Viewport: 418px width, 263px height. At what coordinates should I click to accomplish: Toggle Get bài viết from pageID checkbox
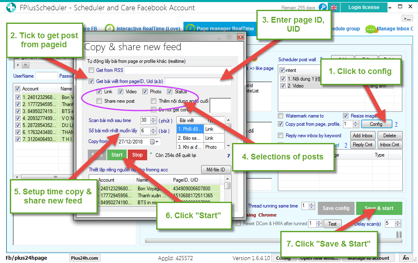92,81
